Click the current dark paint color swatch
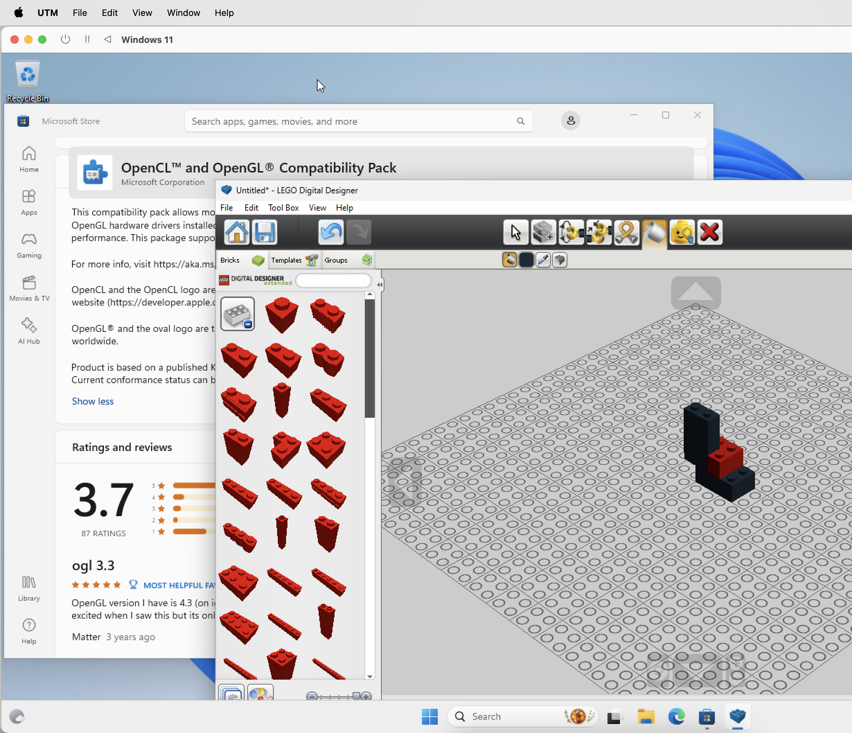The image size is (852, 733). pos(526,260)
